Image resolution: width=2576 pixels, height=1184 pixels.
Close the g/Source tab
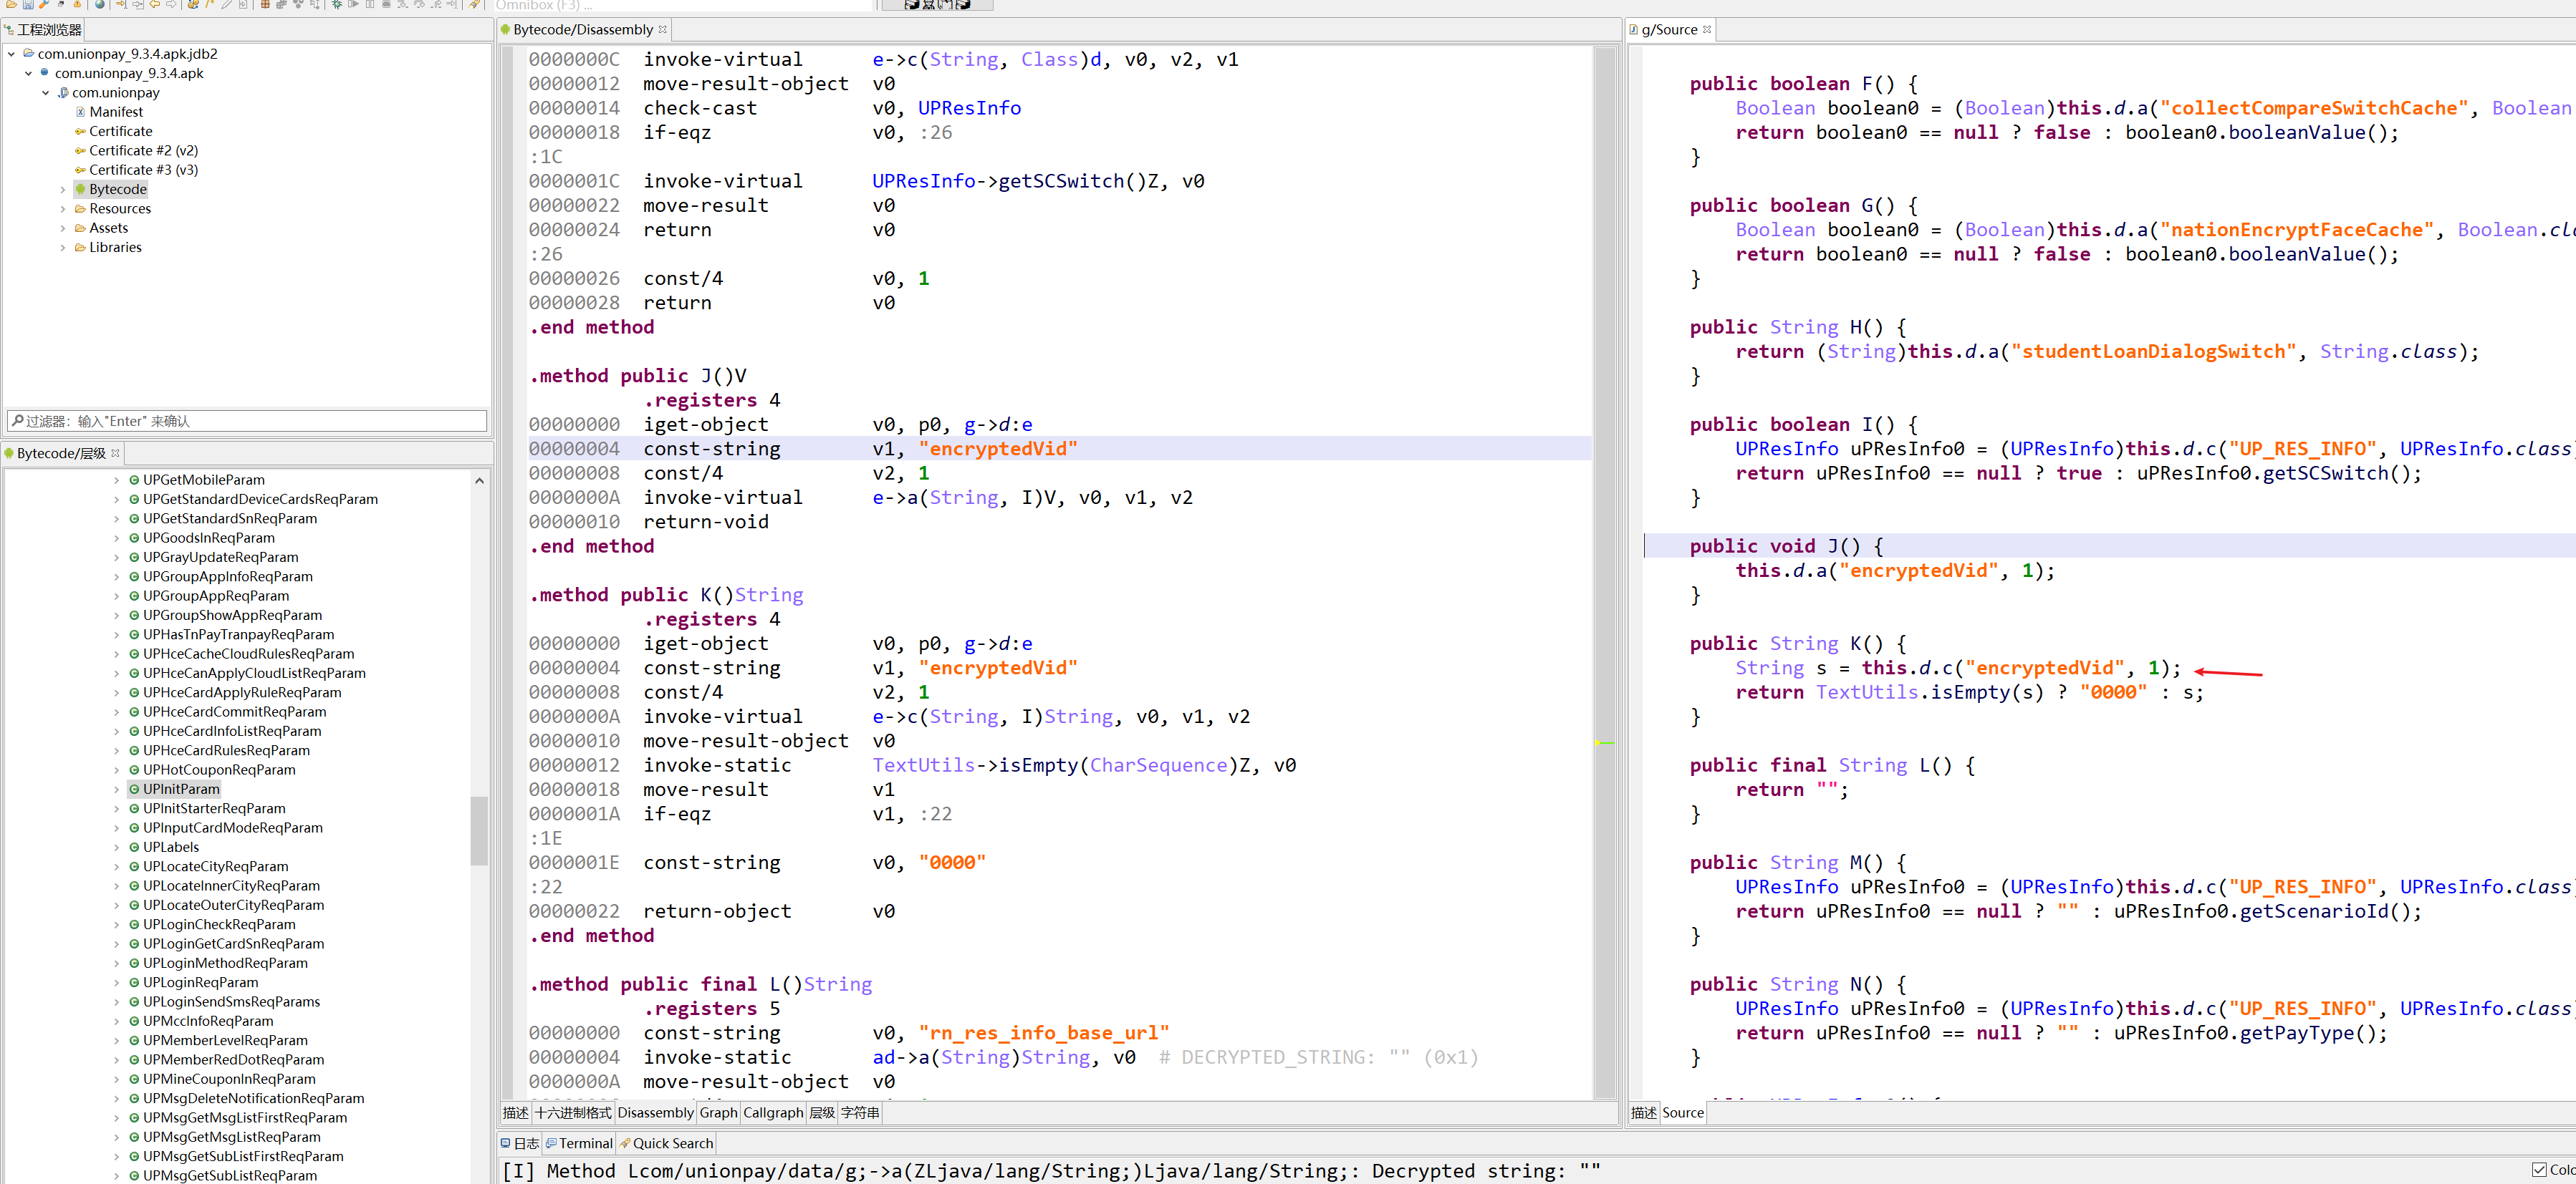1707,30
